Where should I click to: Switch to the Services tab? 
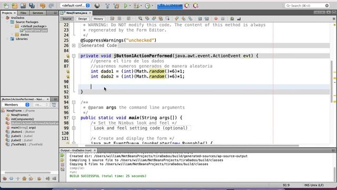point(37,13)
